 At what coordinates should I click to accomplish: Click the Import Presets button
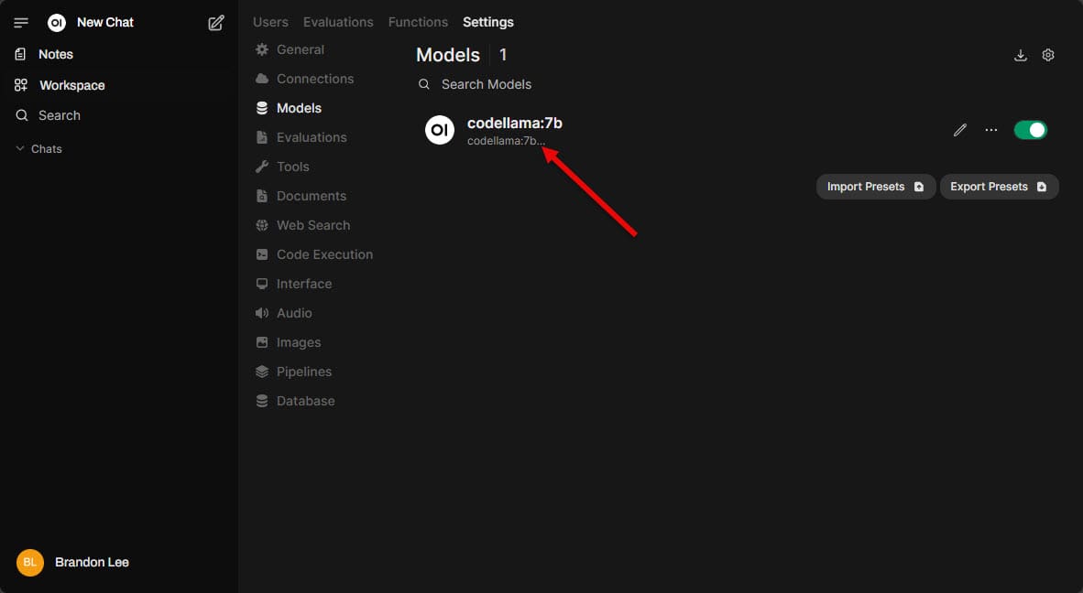pos(875,187)
